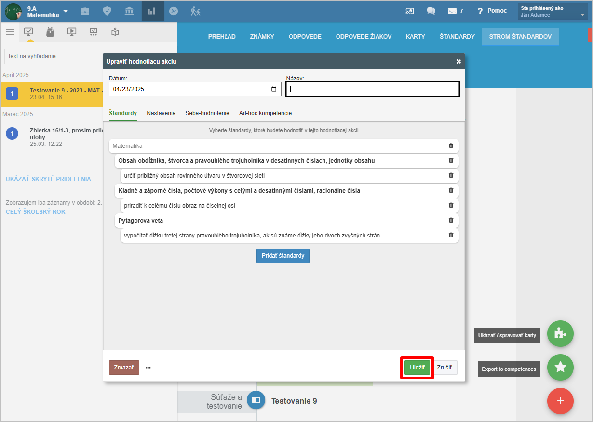Open the date picker calendar icon
The height and width of the screenshot is (422, 593).
click(x=274, y=89)
